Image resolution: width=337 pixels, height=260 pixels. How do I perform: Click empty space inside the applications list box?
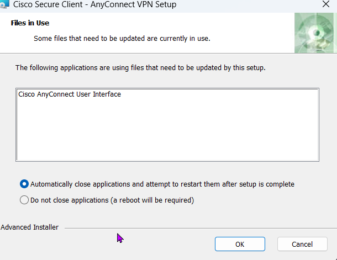coord(166,132)
